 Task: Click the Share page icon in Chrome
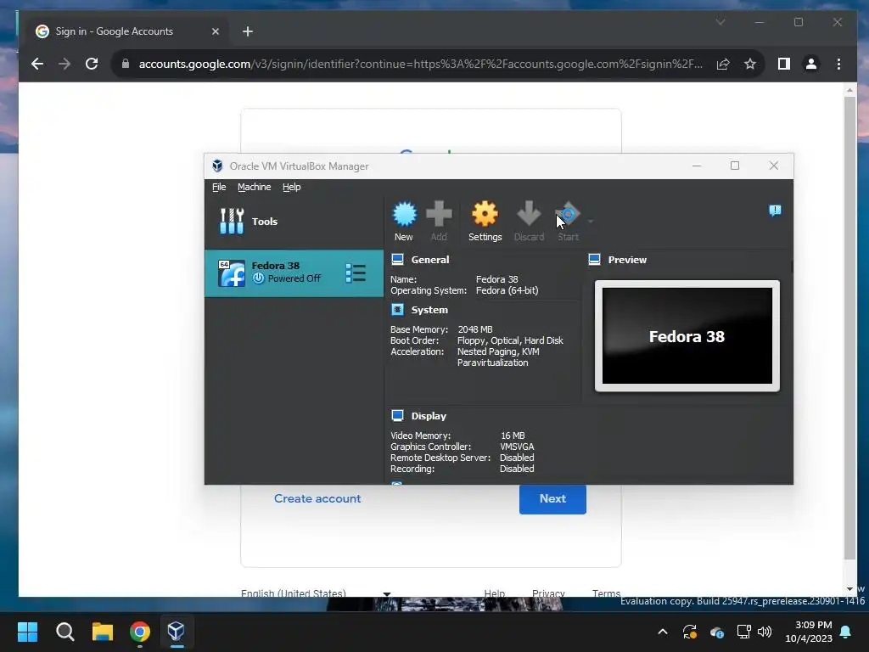point(723,65)
